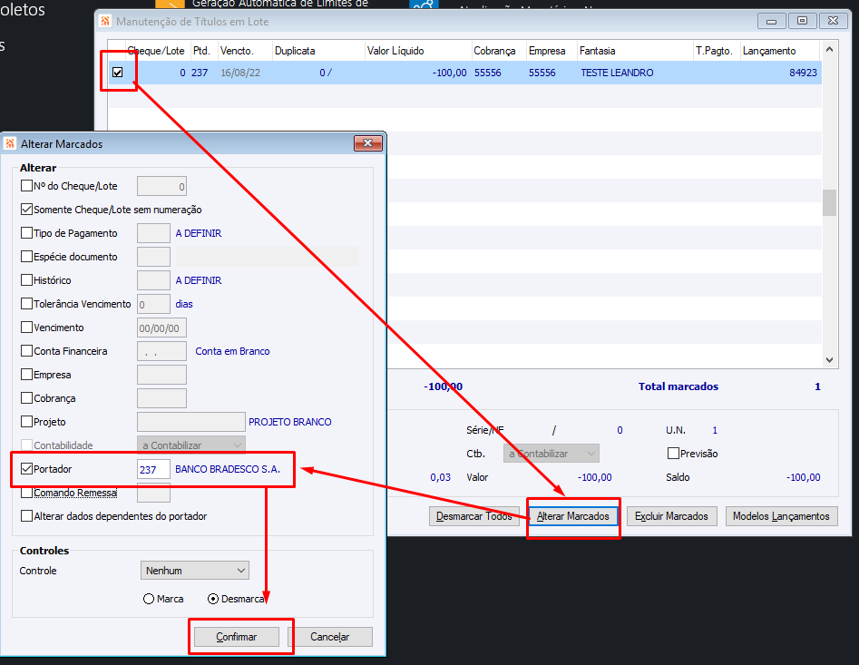Image resolution: width=859 pixels, height=665 pixels.
Task: Uncheck Somente Cheque/Lote sem numeração
Action: (x=26, y=210)
